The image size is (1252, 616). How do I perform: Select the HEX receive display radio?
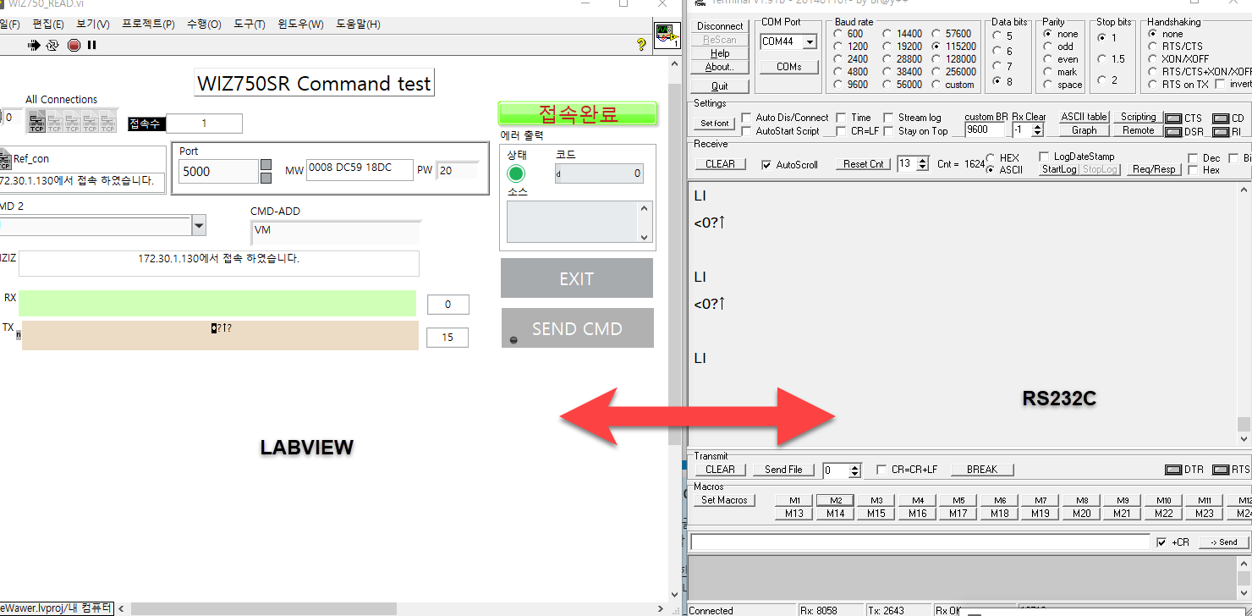(991, 157)
